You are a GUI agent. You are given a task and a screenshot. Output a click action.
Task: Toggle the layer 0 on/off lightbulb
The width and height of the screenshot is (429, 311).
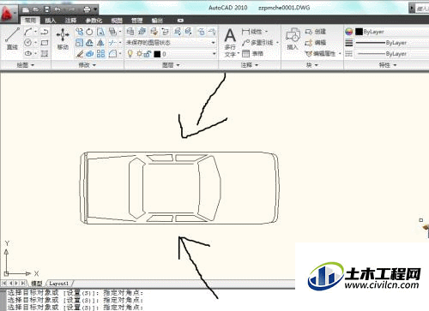130,53
